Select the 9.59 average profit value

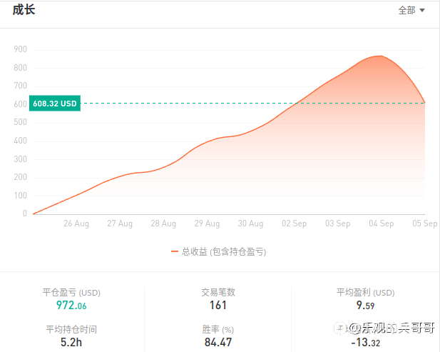coord(365,305)
